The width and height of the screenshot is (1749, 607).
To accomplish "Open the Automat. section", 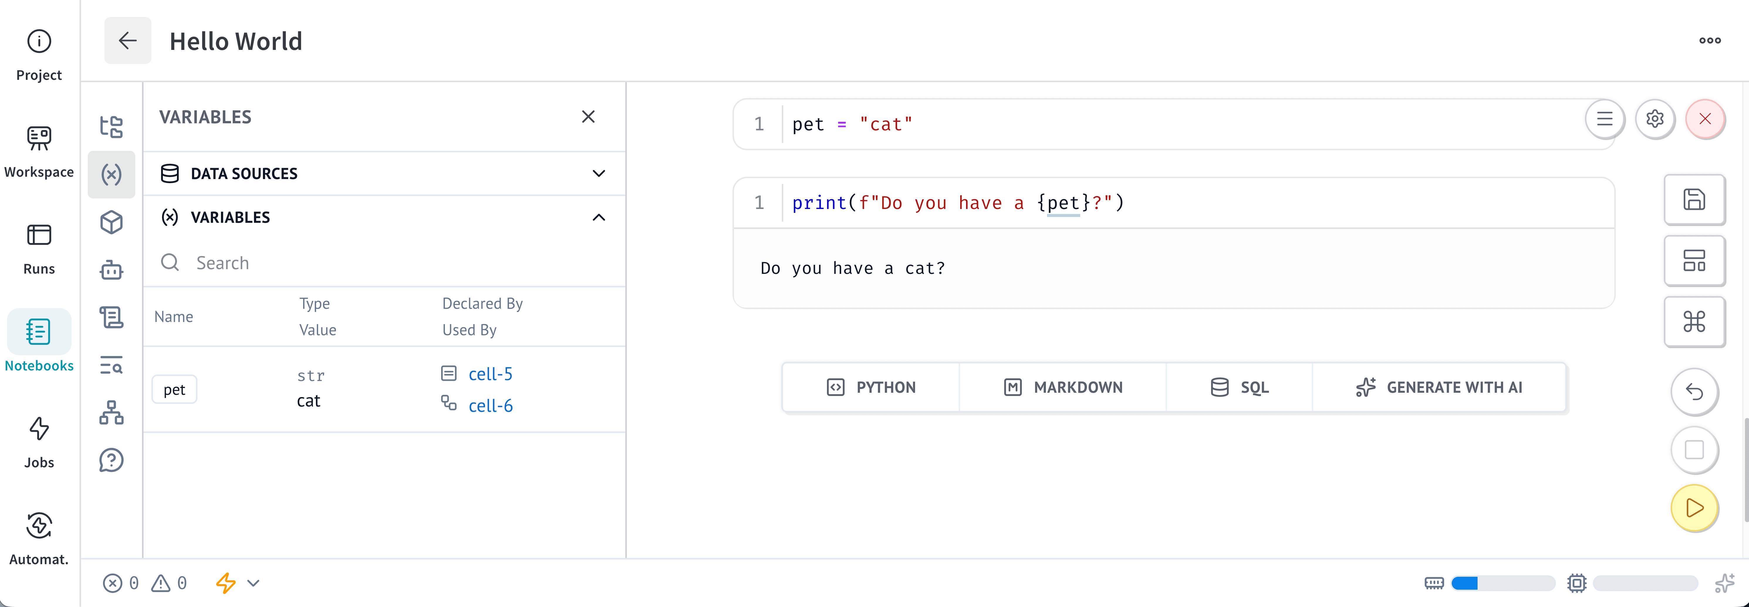I will (39, 539).
